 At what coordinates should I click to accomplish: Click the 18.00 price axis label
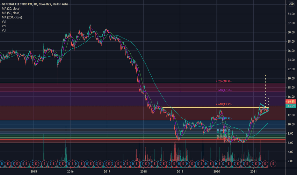click(291, 87)
